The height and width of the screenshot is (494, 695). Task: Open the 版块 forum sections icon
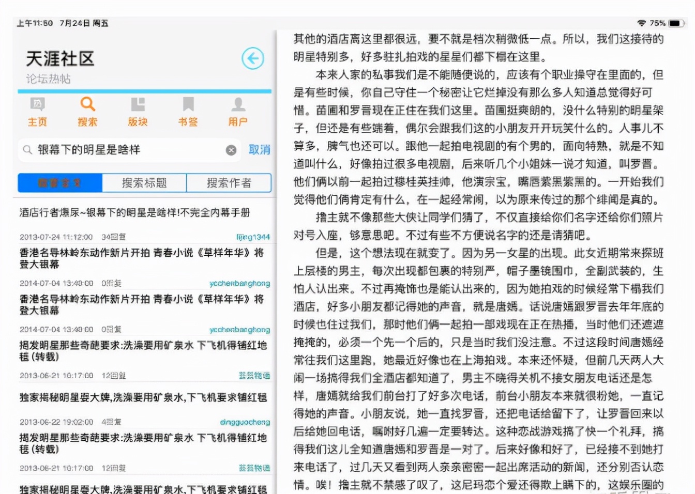click(137, 113)
